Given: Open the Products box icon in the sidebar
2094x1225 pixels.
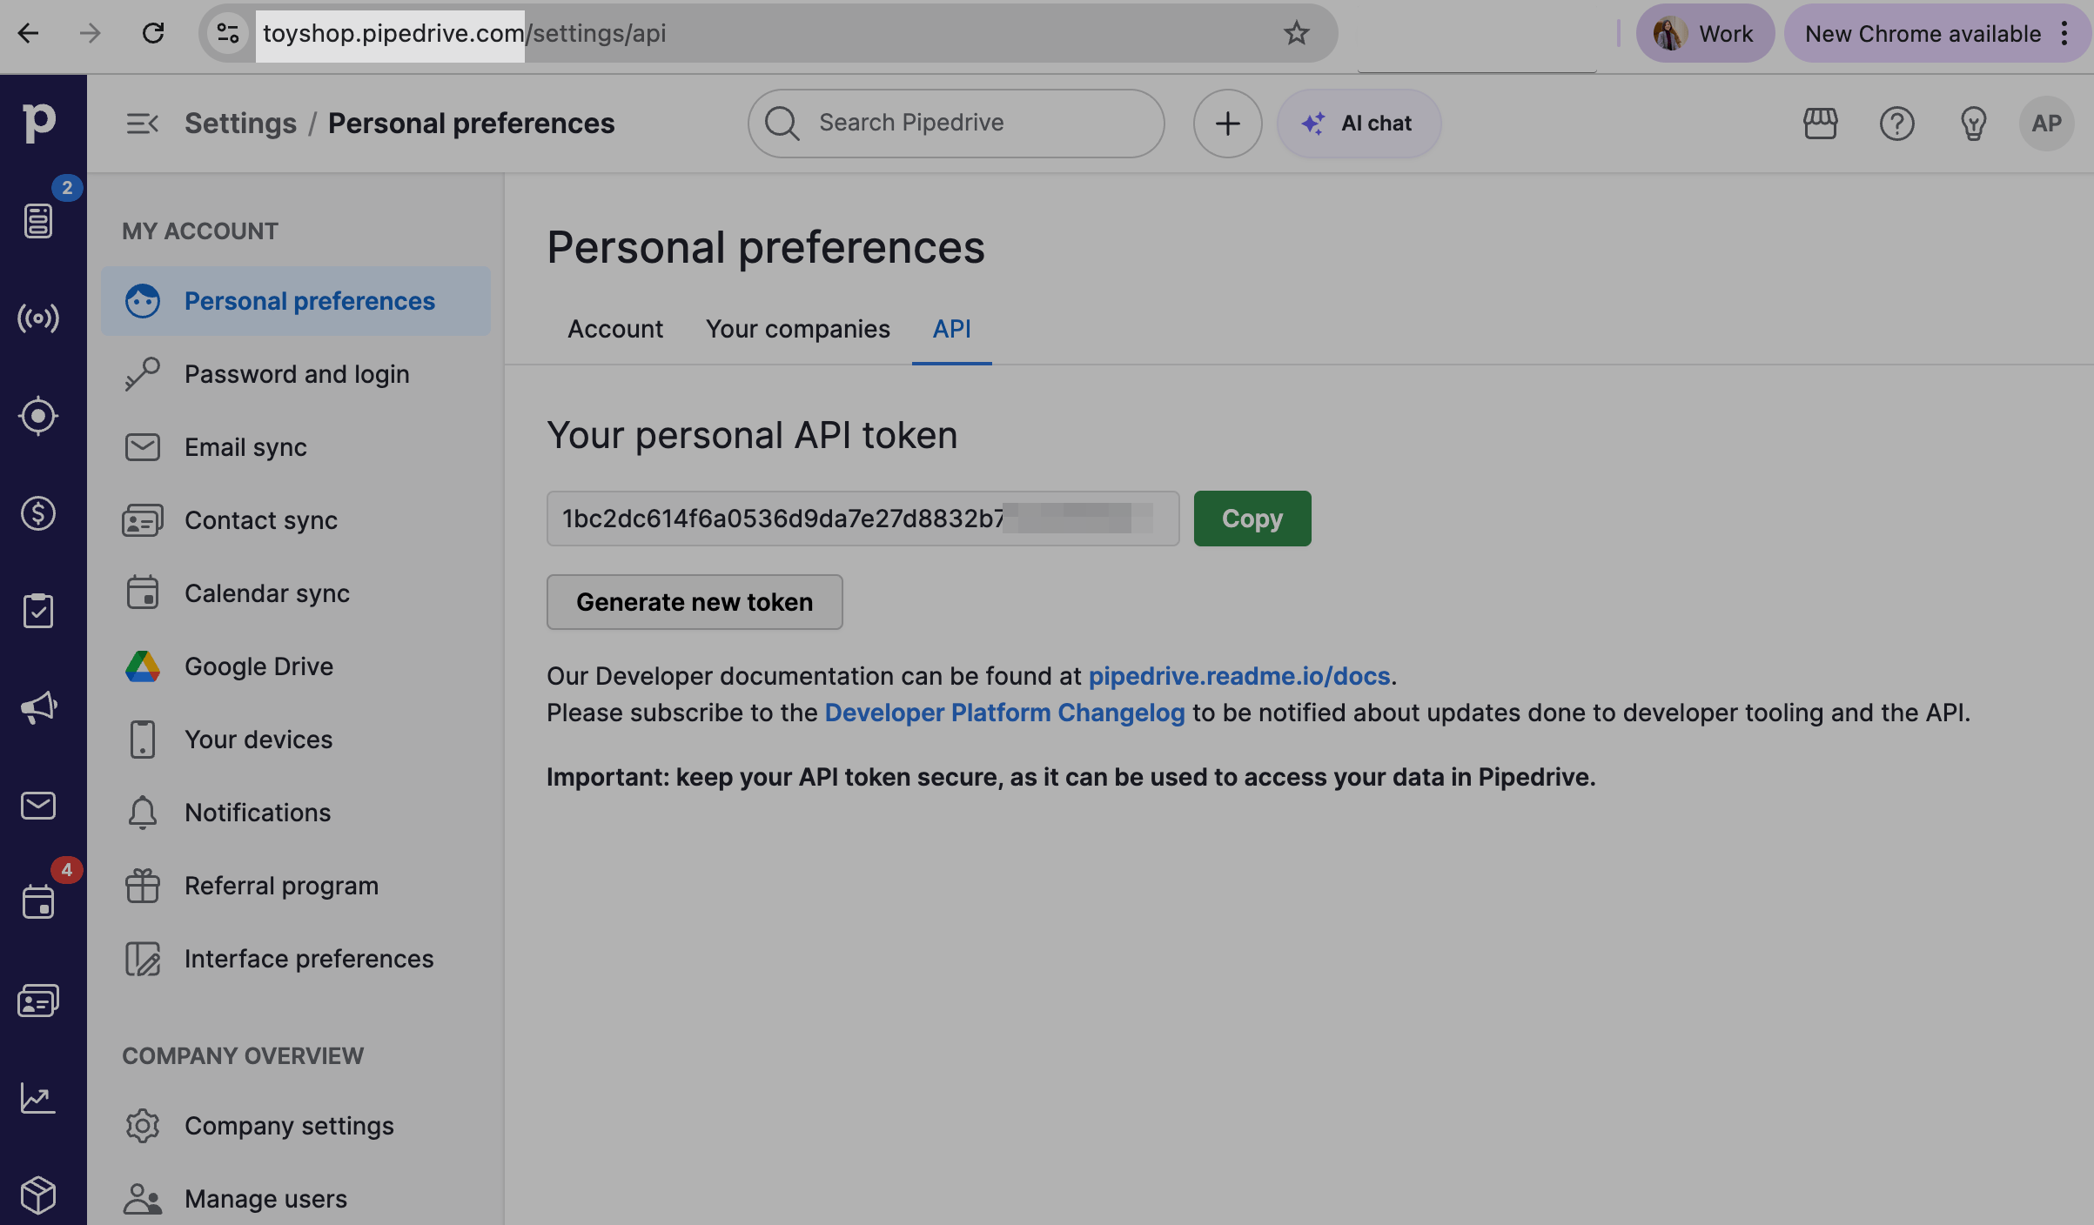Looking at the screenshot, I should (38, 1195).
